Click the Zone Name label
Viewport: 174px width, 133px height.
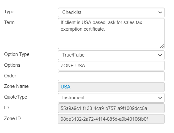coord(16,86)
